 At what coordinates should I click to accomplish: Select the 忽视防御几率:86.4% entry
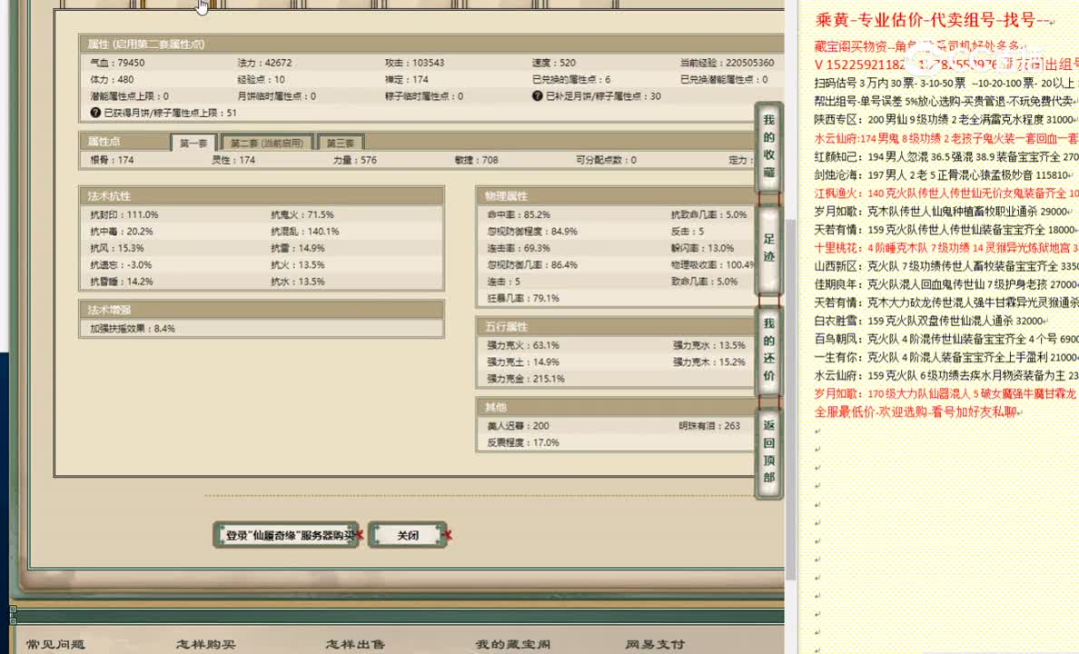point(532,265)
